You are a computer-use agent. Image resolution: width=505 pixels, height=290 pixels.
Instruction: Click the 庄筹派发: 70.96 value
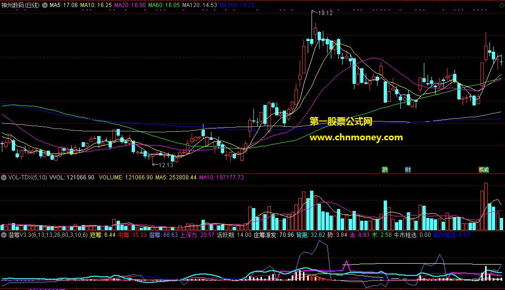click(274, 235)
